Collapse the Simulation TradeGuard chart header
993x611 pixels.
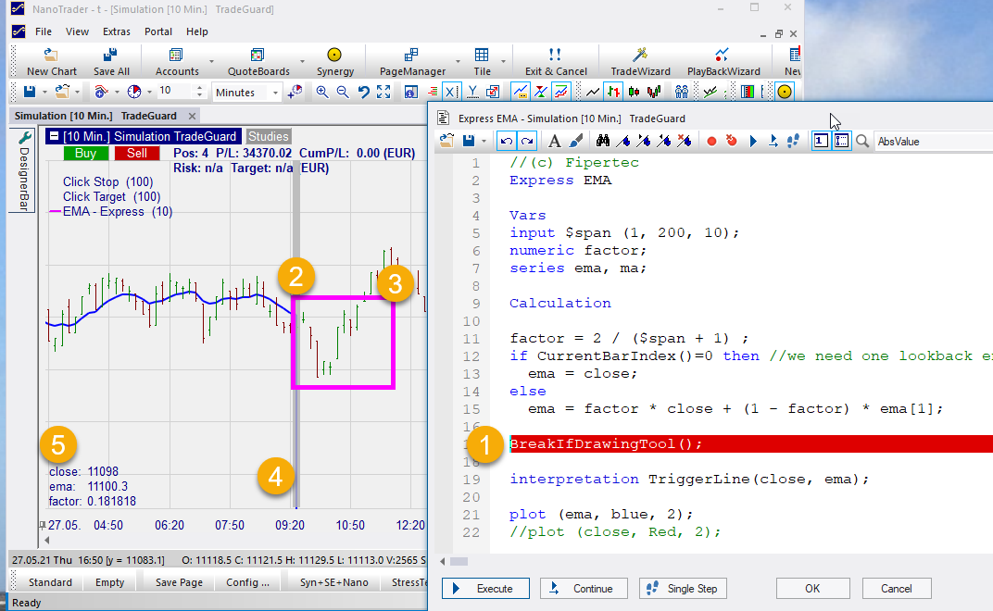54,136
